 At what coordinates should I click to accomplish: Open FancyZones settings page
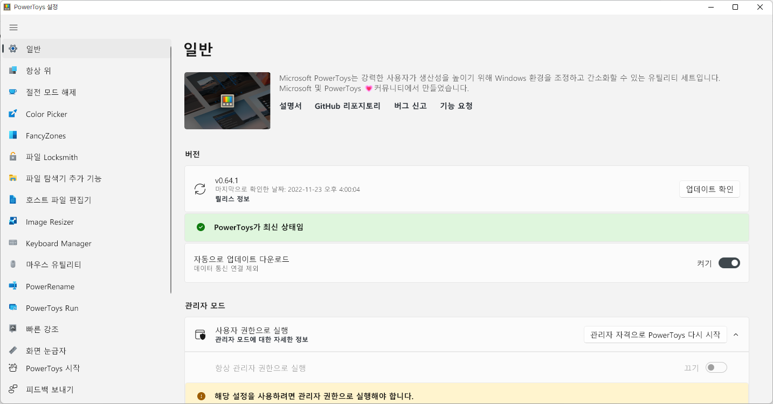tap(87, 135)
